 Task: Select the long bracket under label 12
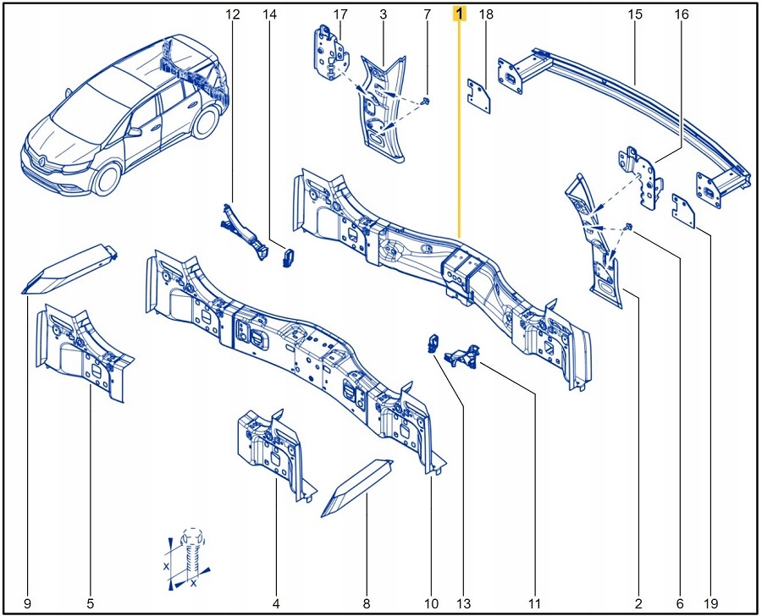244,232
